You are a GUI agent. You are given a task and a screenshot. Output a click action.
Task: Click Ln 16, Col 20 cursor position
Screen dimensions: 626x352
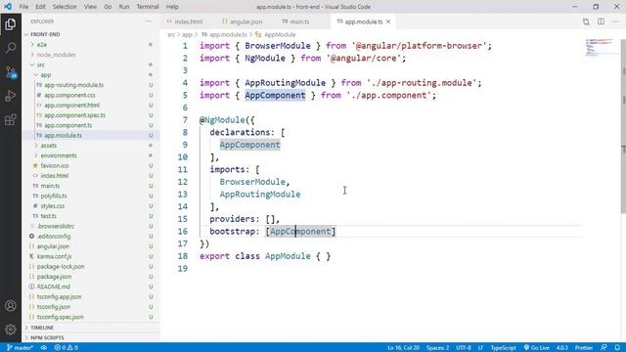[403, 348]
